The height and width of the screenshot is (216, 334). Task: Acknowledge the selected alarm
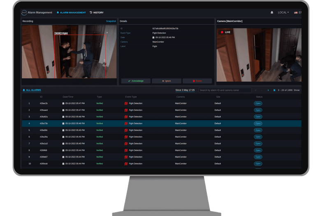pyautogui.click(x=136, y=81)
